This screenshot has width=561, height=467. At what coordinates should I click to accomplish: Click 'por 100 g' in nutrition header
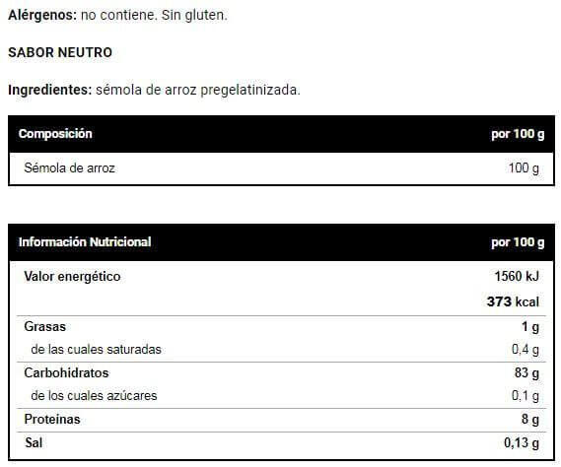point(518,242)
